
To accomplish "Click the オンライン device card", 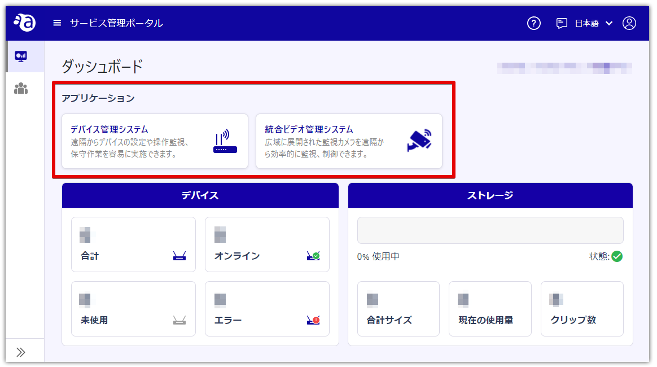I will (267, 244).
